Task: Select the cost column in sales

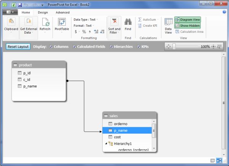Action: (x=127, y=137)
